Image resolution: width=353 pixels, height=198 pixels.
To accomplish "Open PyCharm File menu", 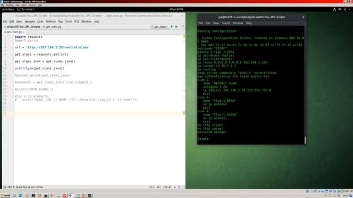I will click(x=5, y=21).
